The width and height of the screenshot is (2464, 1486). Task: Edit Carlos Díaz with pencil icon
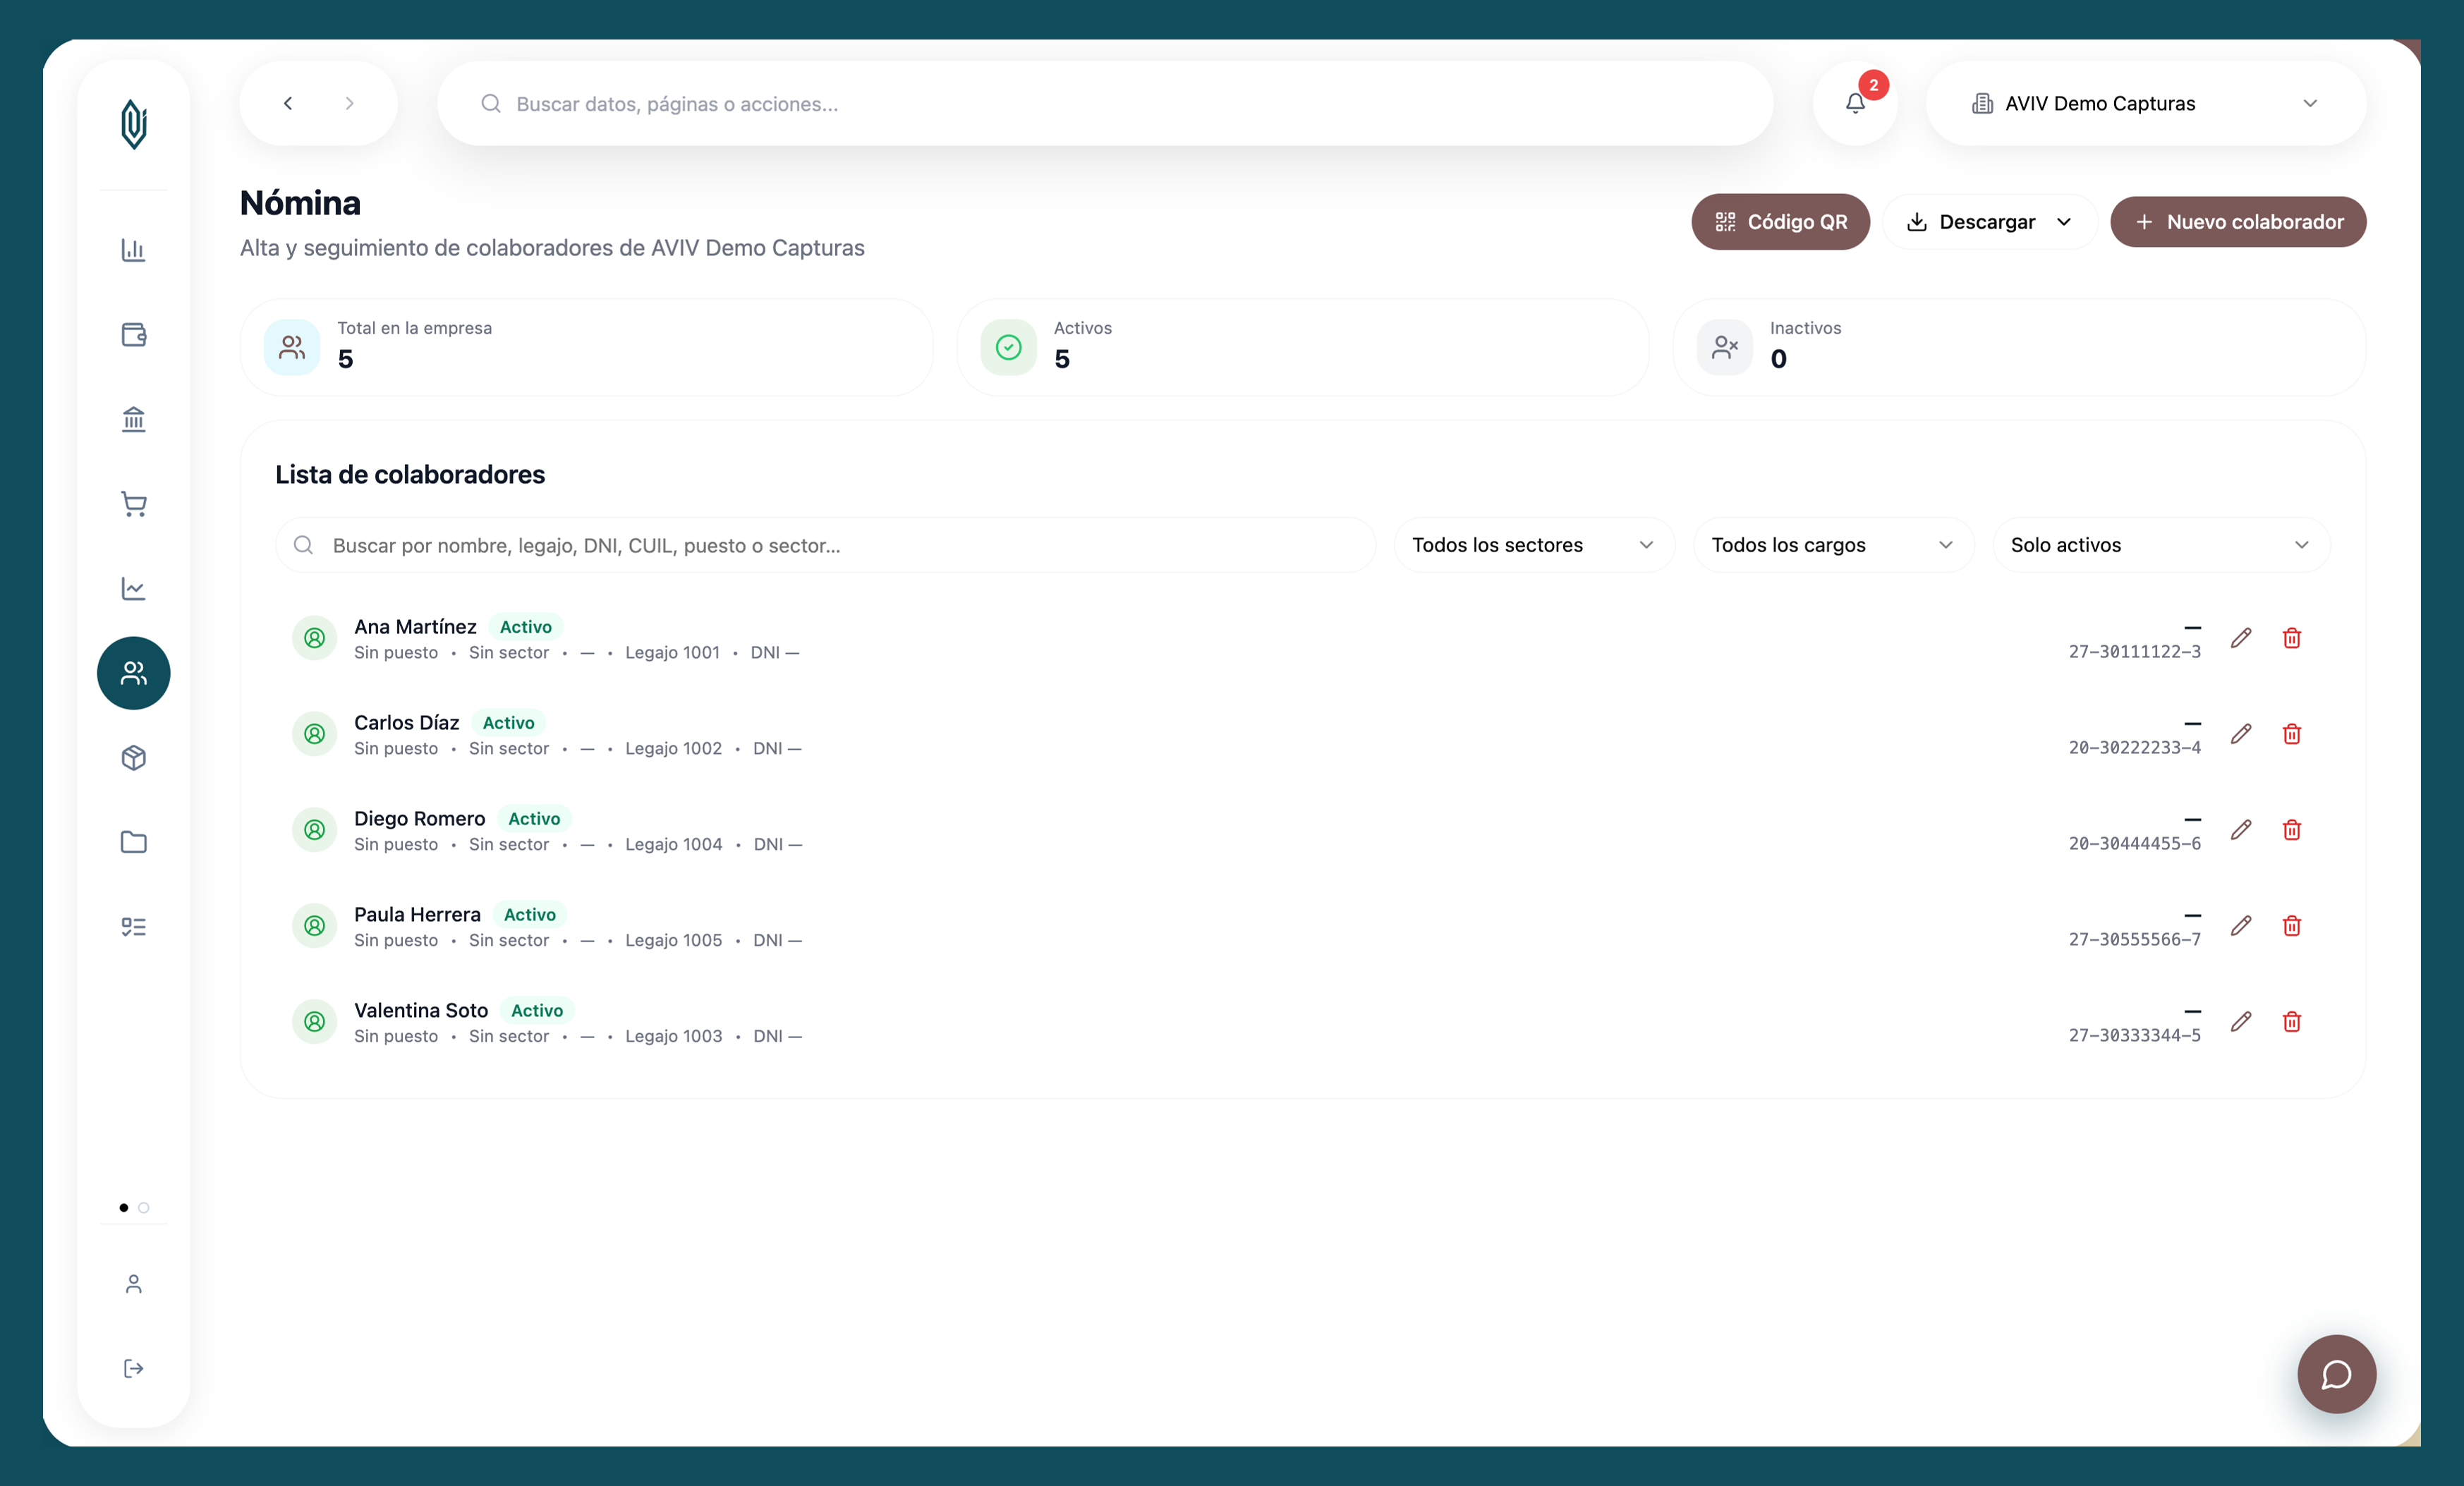[x=2241, y=734]
